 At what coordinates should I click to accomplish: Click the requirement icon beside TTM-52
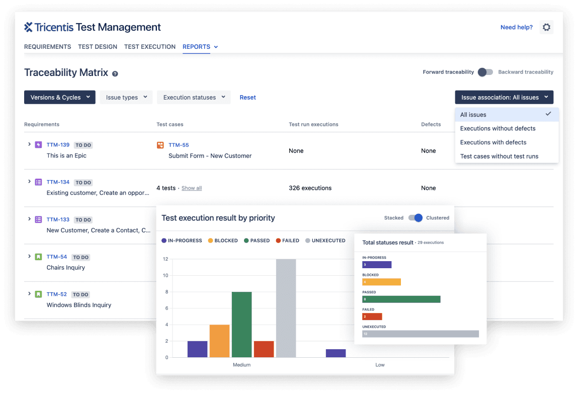(x=38, y=294)
